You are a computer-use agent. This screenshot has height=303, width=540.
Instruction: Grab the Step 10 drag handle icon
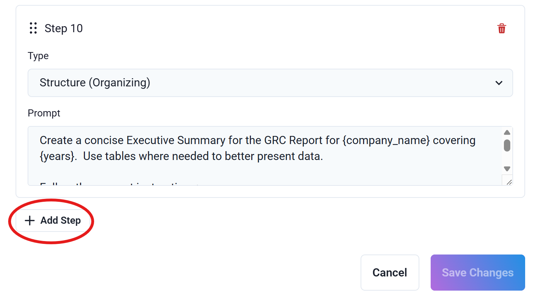tap(33, 28)
